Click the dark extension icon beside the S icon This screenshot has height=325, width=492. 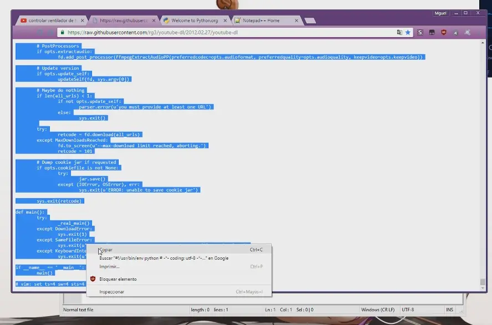(432, 32)
